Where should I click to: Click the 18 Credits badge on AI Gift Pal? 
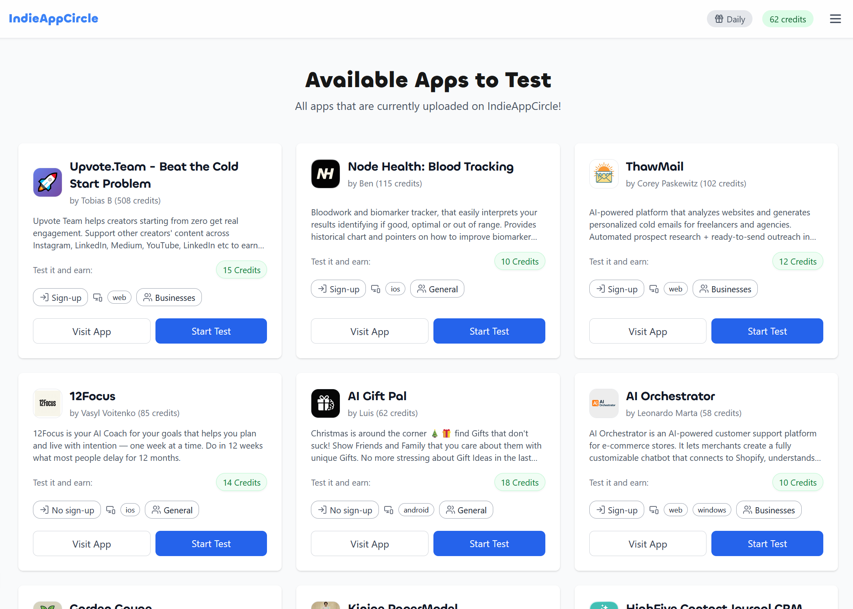coord(519,482)
